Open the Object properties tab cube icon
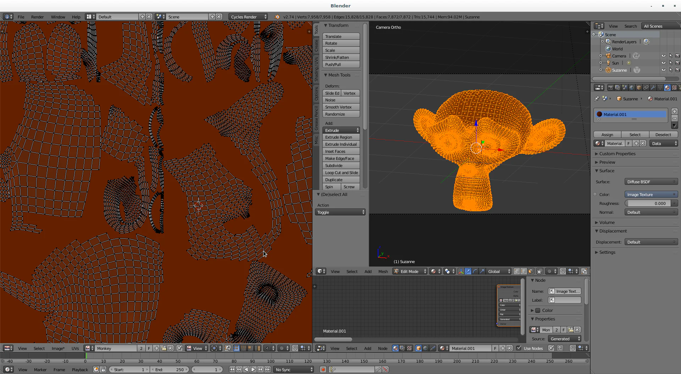 coord(639,88)
